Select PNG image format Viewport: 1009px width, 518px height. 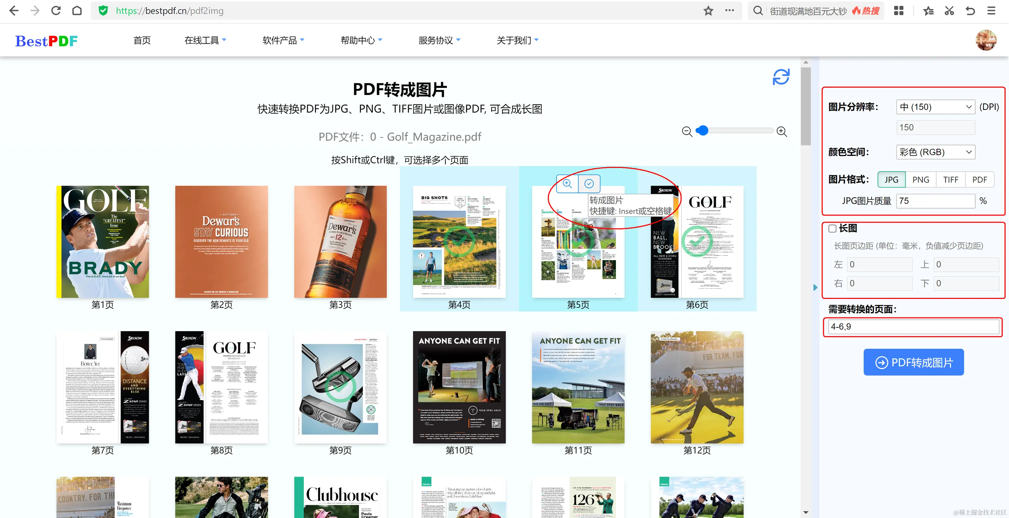coord(920,180)
